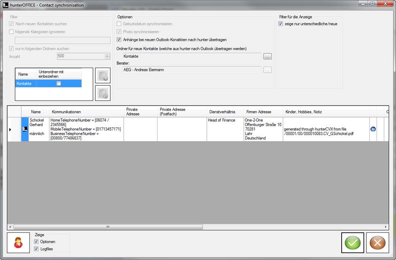Screen dimensions: 396x260
Task: Click the blue double-arrow transfer icon in row
Action: [373, 129]
